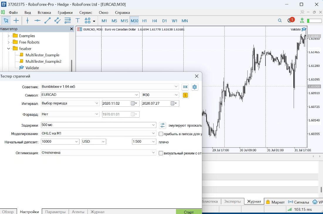The image size is (323, 214).
Task: Switch chart to H4 timeframe
Action: click(155, 21)
